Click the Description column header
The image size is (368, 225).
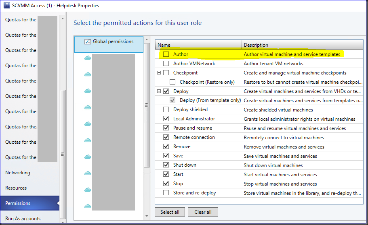[x=303, y=45]
